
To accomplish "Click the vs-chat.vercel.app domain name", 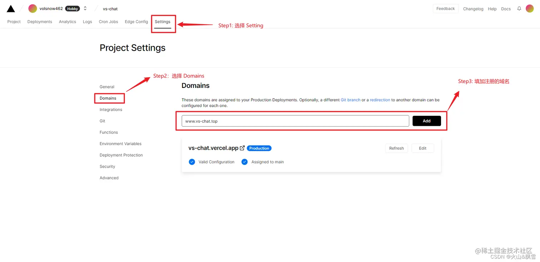I will click(213, 148).
